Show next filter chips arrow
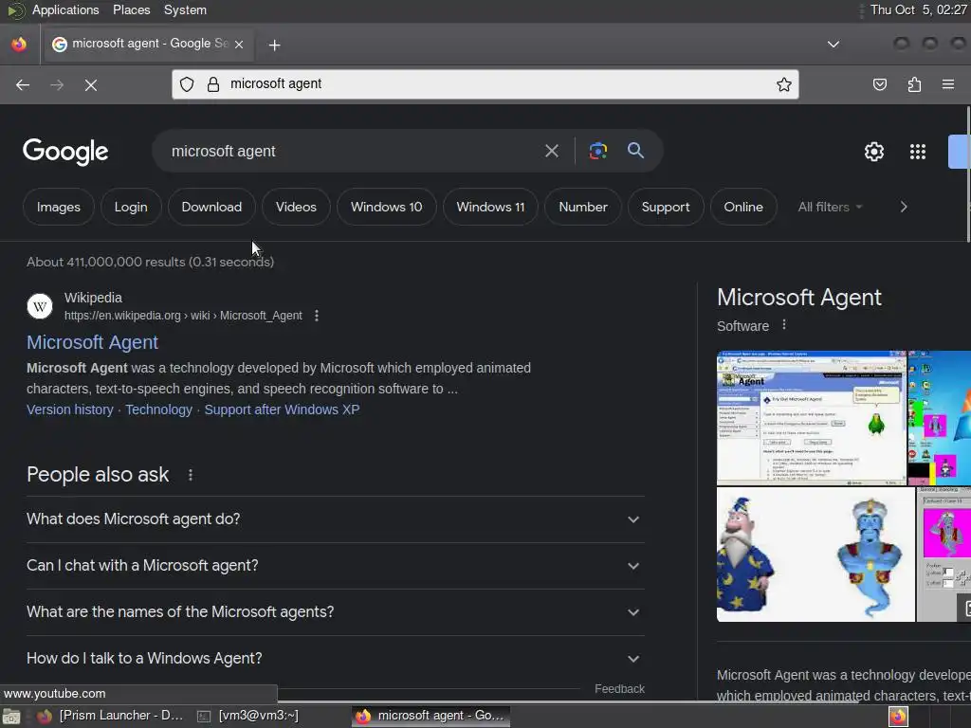This screenshot has height=728, width=971. 904,207
